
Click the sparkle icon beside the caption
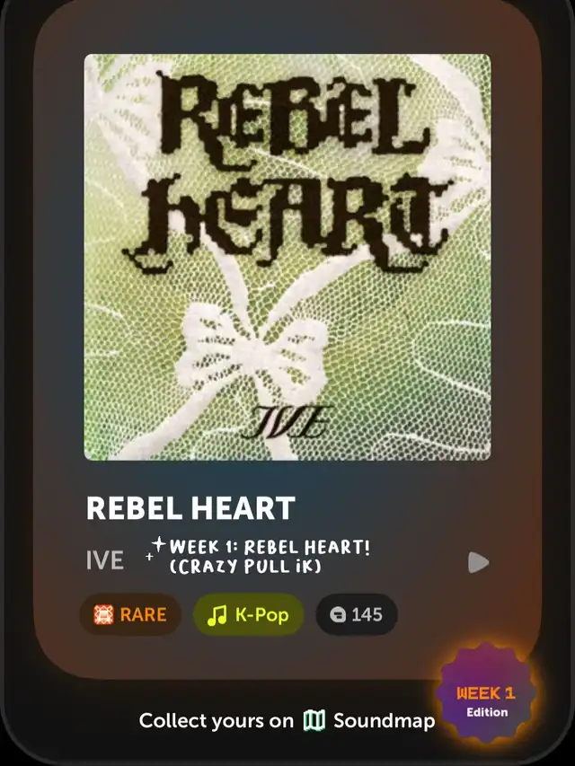(156, 549)
